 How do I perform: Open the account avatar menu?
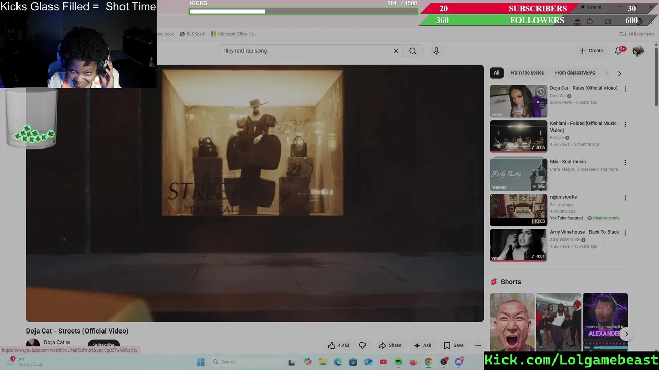tap(638, 51)
